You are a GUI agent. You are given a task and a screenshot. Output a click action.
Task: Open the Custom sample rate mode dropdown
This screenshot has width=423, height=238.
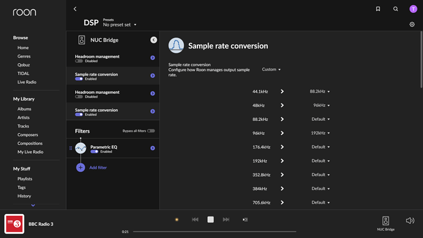(x=271, y=69)
